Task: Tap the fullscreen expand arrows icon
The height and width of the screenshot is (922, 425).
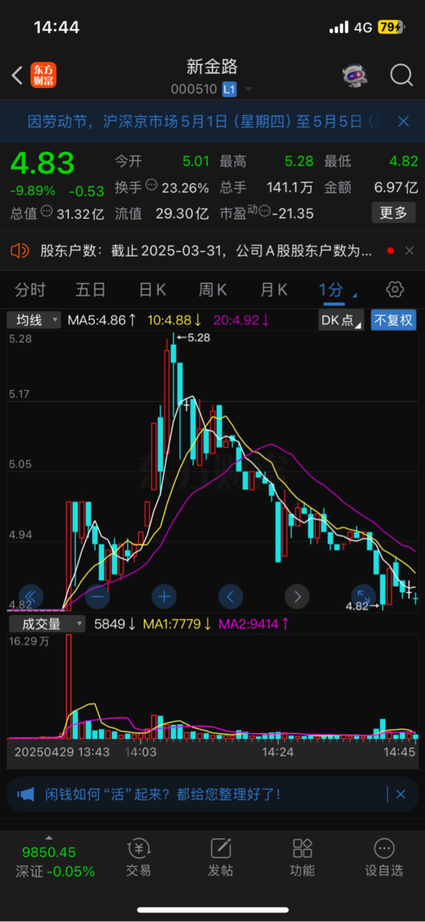Action: 364,595
